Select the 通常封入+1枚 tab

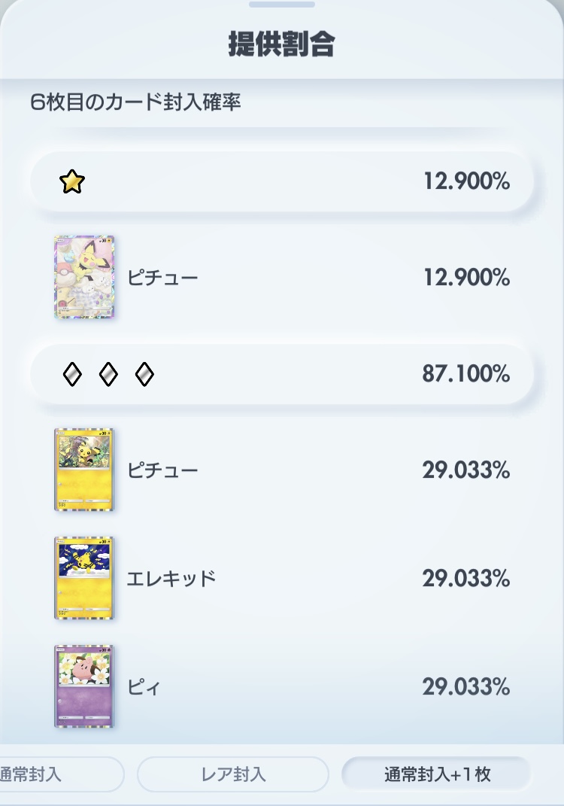[437, 774]
